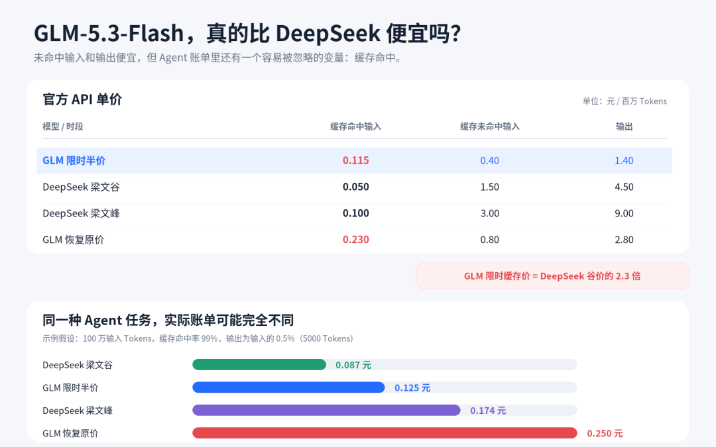Click the 'DeepSeek 梁文峰' label in the bar chart
Viewport: 716px width, 447px height.
[x=78, y=411]
